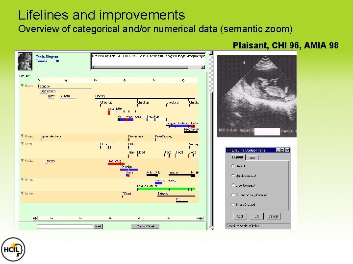Choose the Quick Compact layout option
The height and width of the screenshot is (264, 353).
(x=233, y=176)
